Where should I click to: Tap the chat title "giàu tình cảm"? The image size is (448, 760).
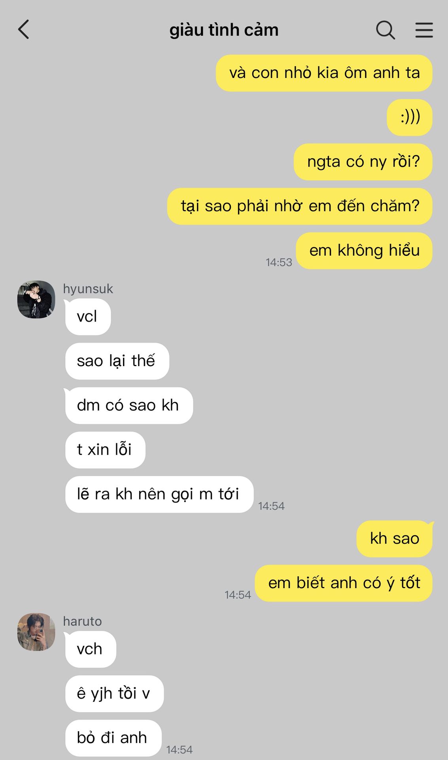224,30
